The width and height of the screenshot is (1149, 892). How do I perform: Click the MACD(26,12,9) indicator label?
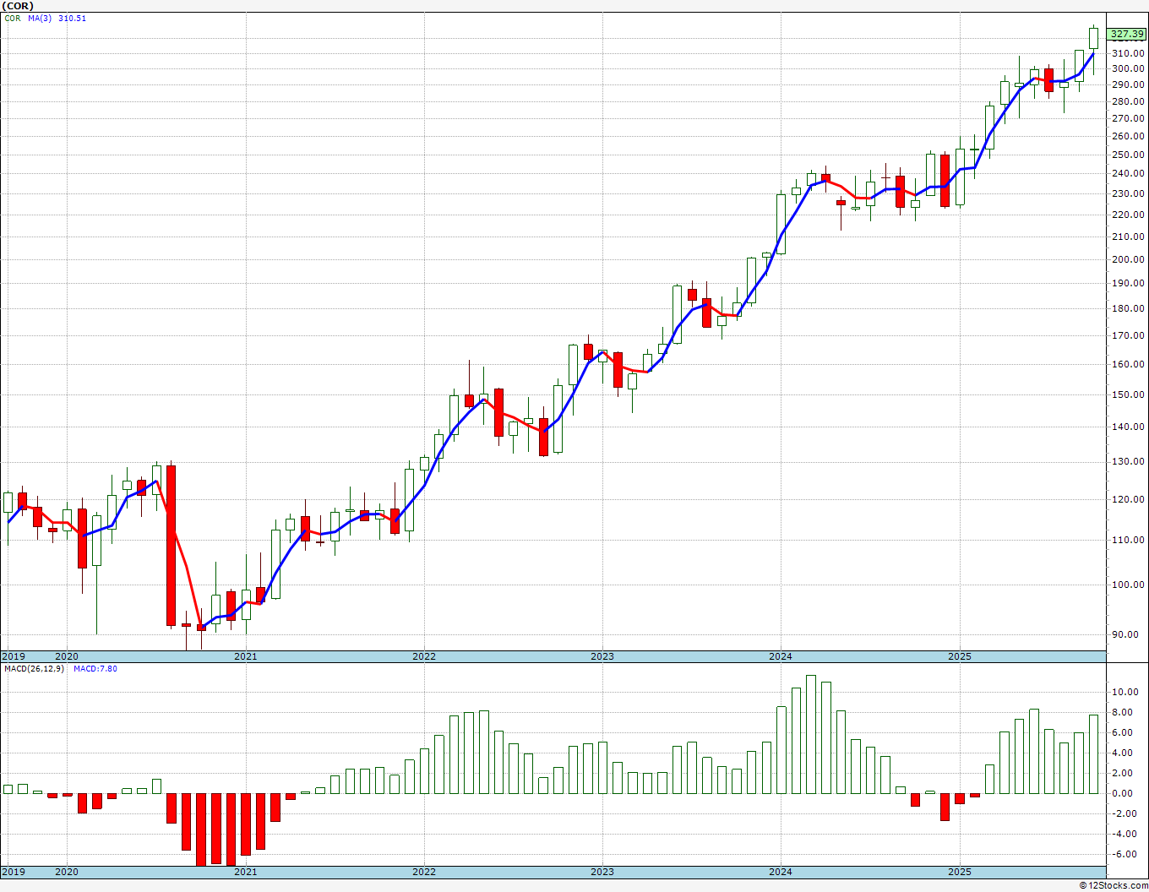pyautogui.click(x=34, y=669)
